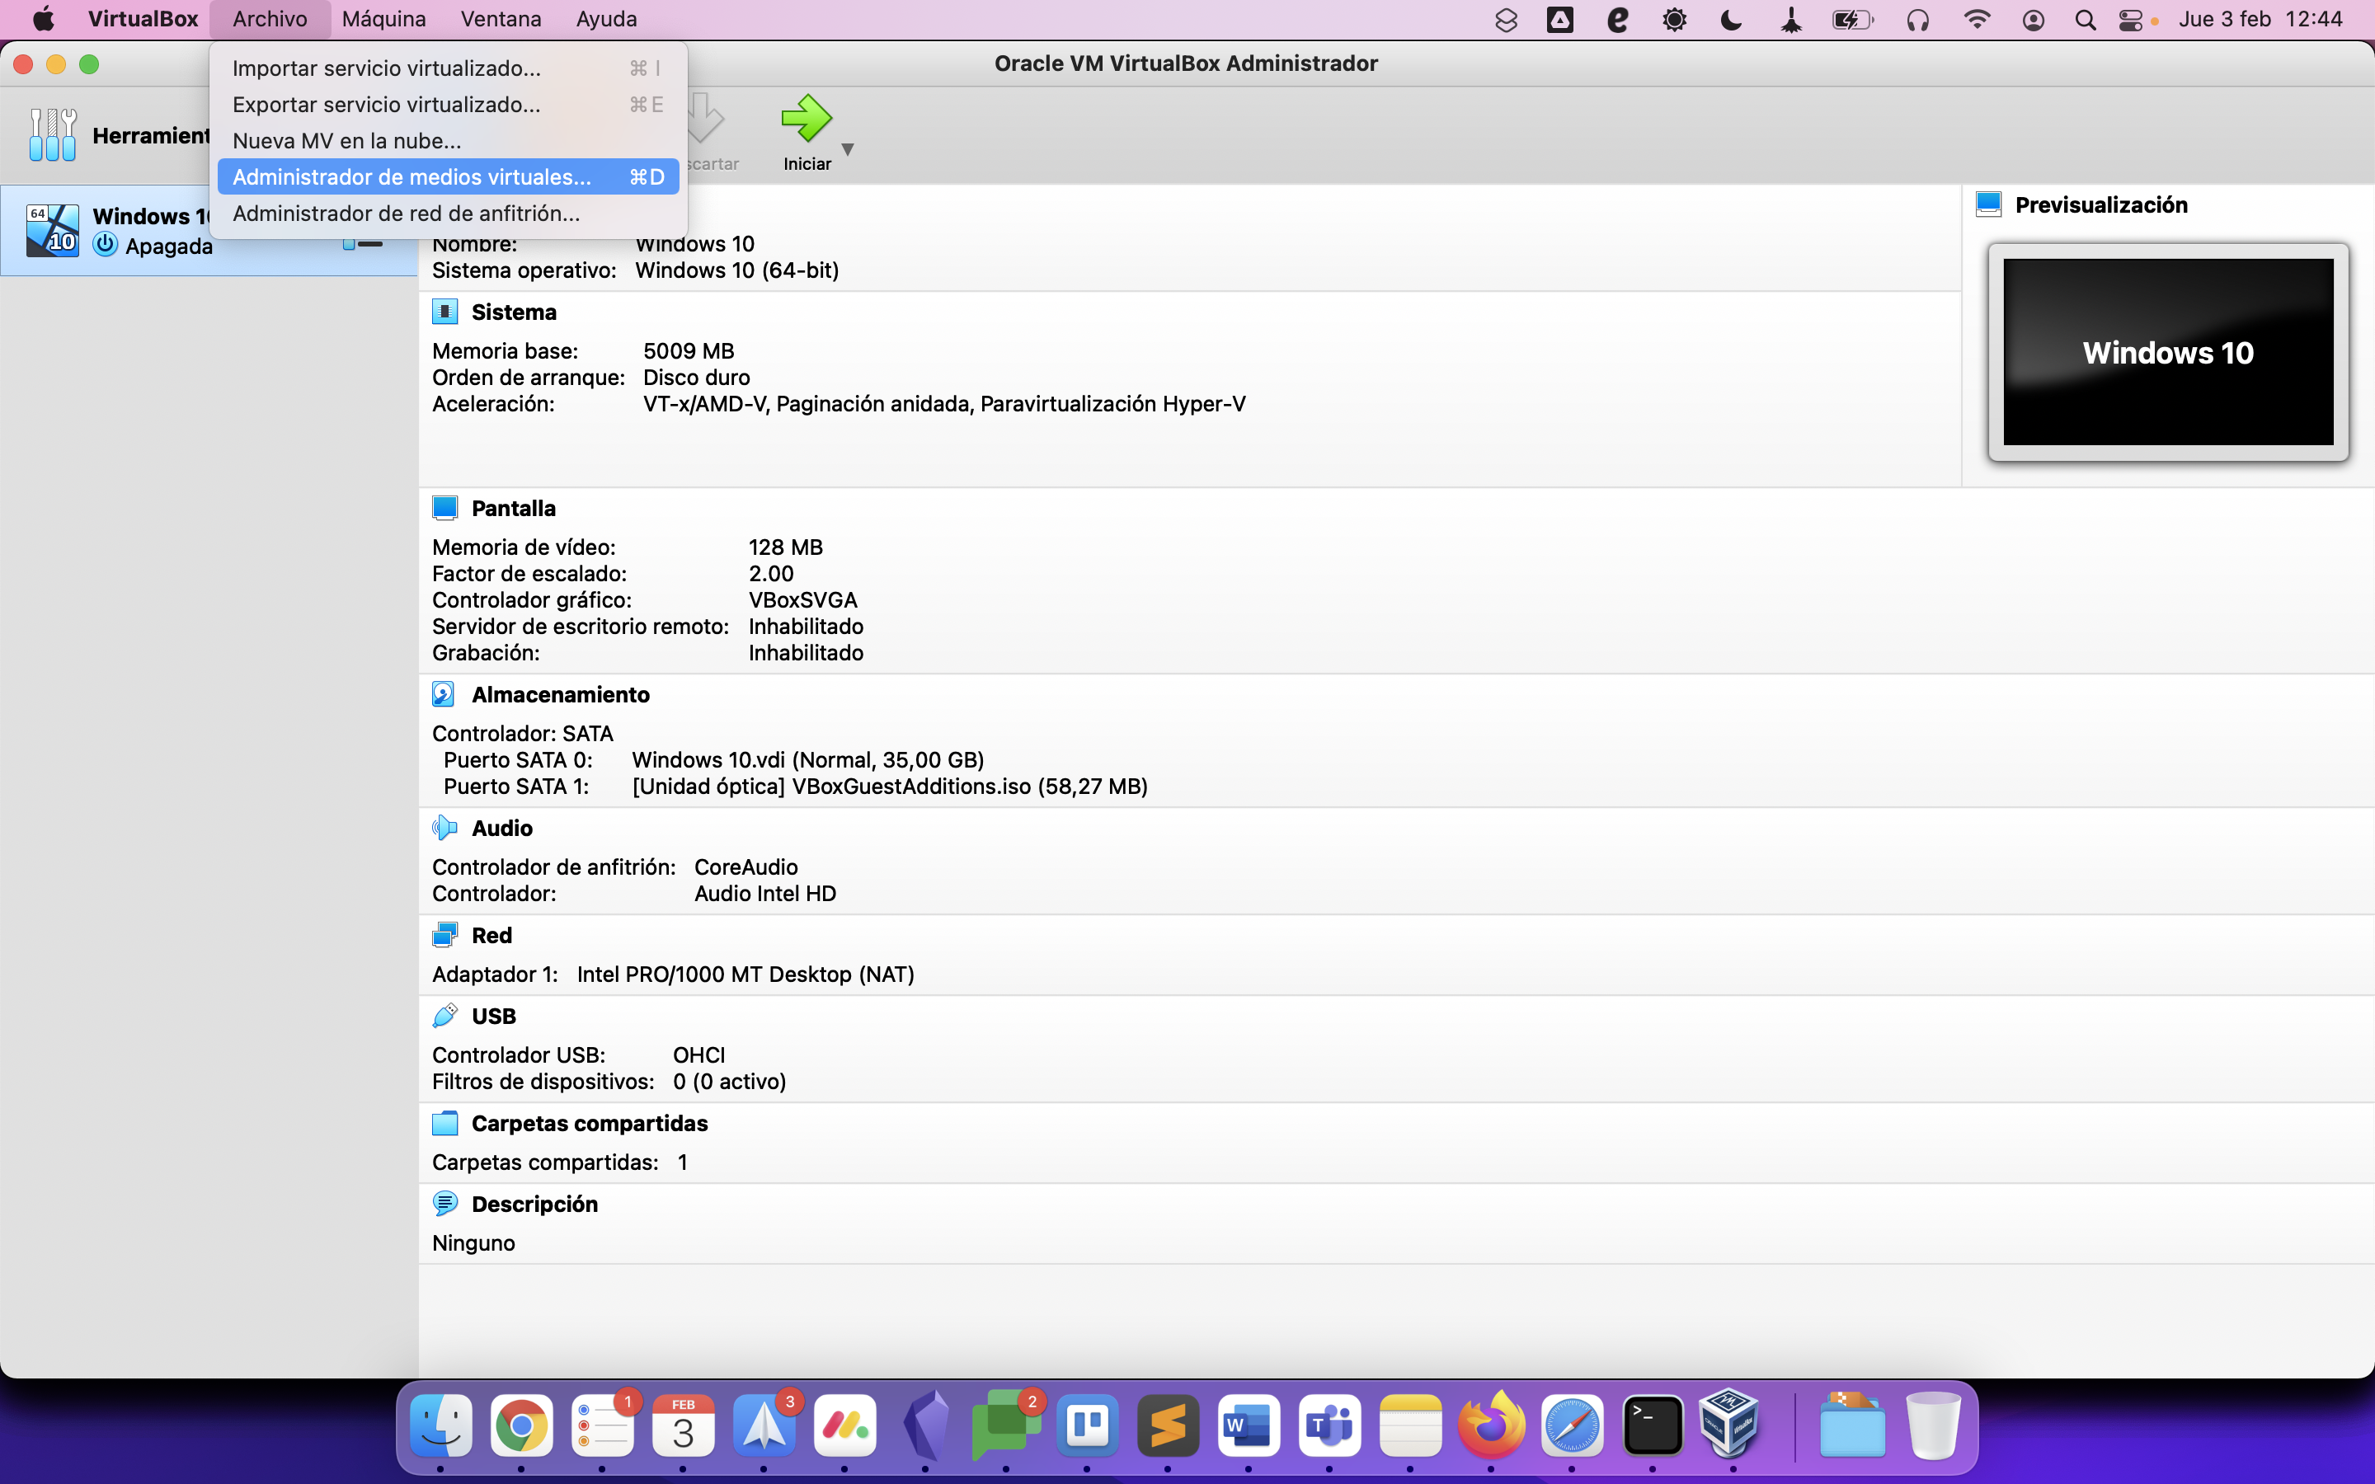
Task: Choose Importar servicio virtualizado menu item
Action: pyautogui.click(x=387, y=68)
